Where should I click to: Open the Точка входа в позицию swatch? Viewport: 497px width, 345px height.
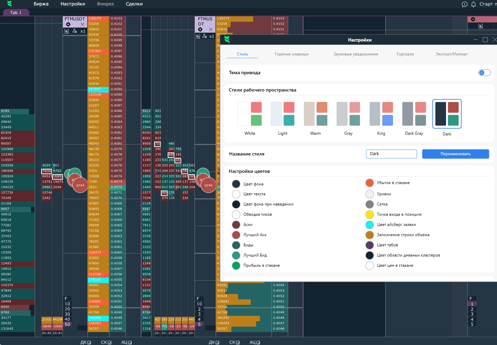(370, 214)
